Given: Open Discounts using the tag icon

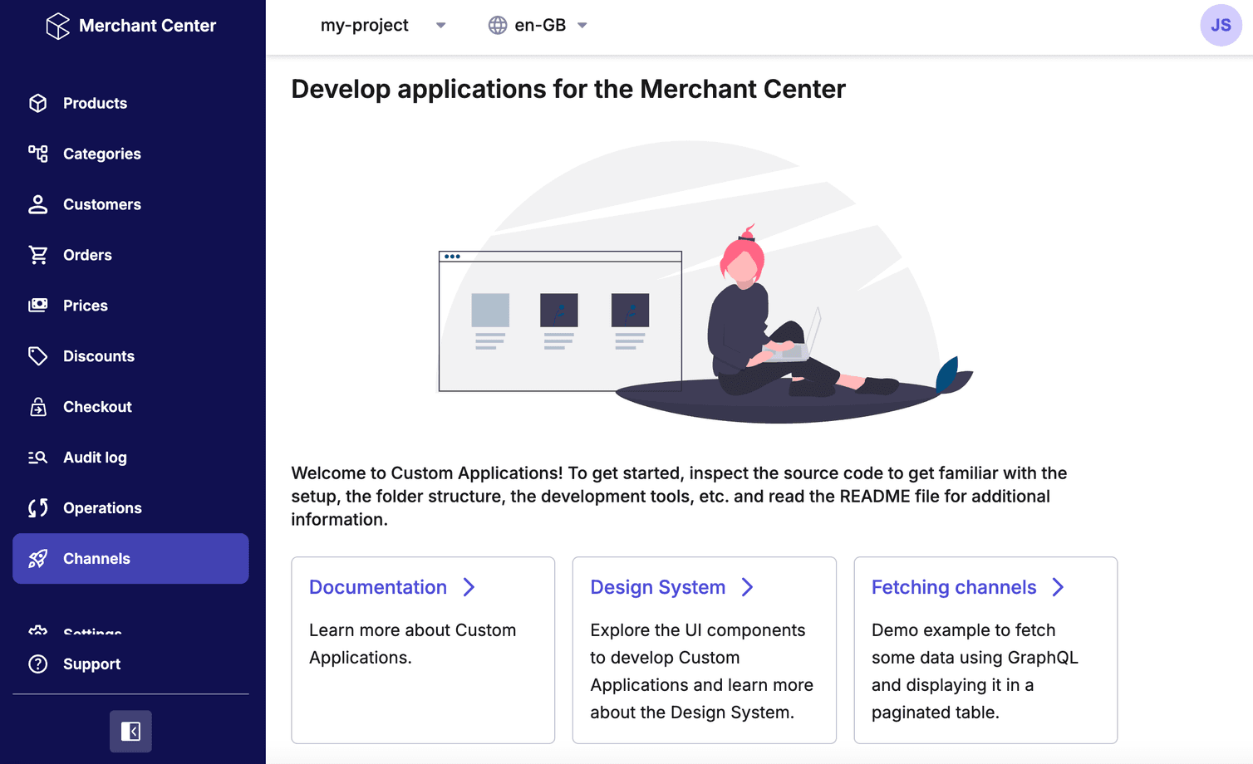Looking at the screenshot, I should tap(38, 355).
